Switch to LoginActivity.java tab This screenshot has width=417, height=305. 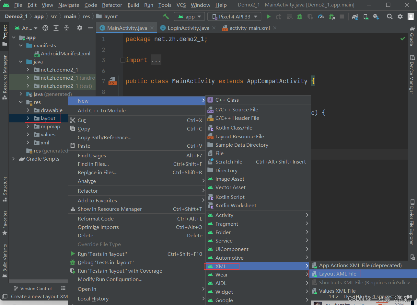[188, 28]
